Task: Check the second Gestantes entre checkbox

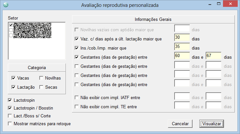Action: pos(77,66)
